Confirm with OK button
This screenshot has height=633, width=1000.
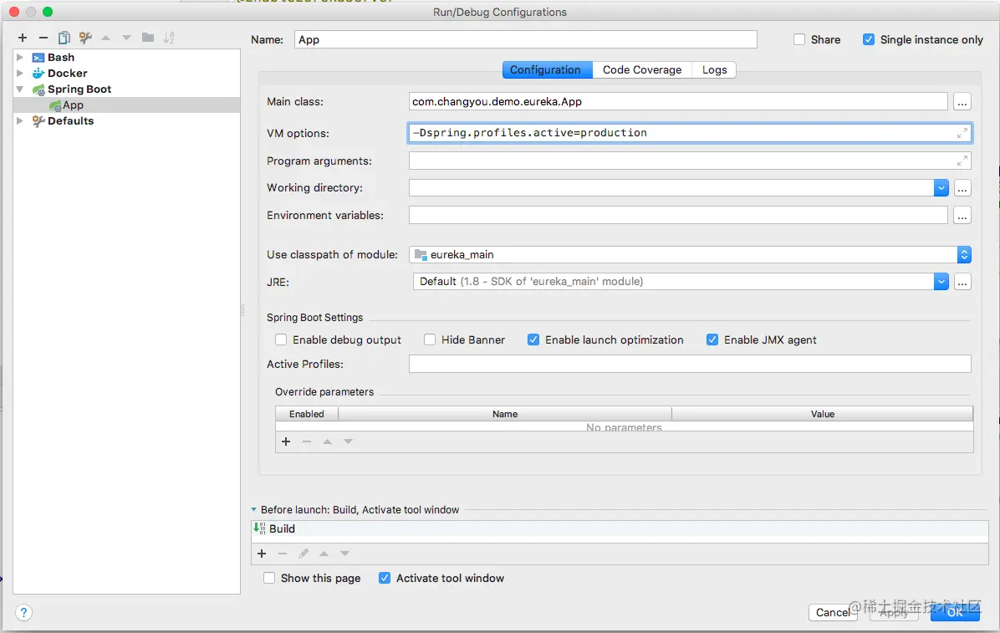tap(955, 613)
